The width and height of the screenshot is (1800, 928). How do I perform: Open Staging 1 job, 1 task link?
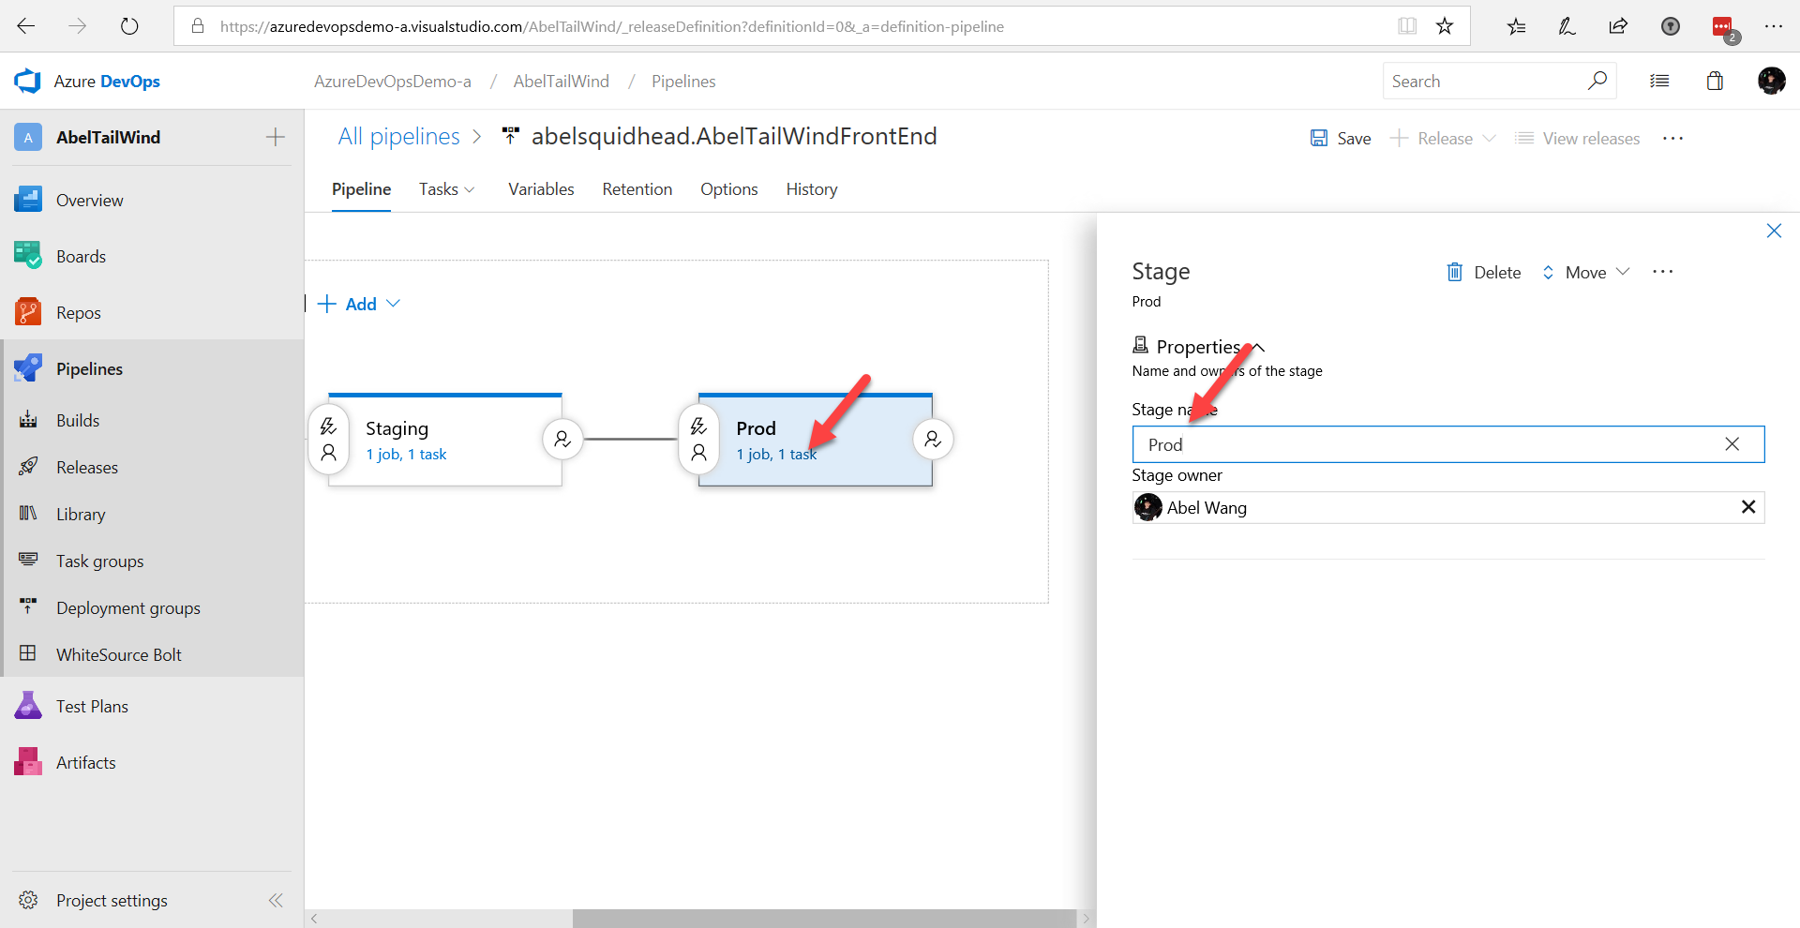click(406, 455)
